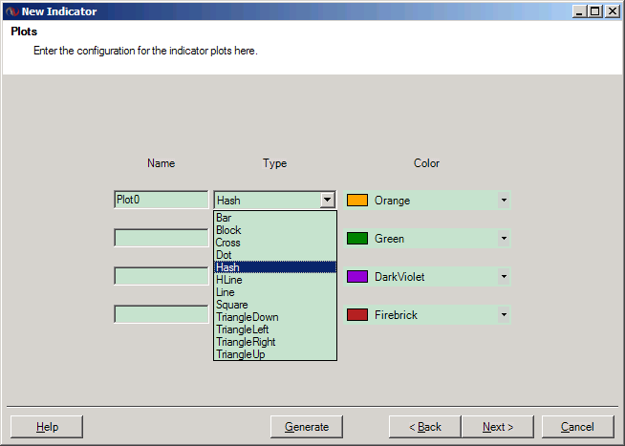Choose Dot plot type
625x446 pixels.
(275, 254)
